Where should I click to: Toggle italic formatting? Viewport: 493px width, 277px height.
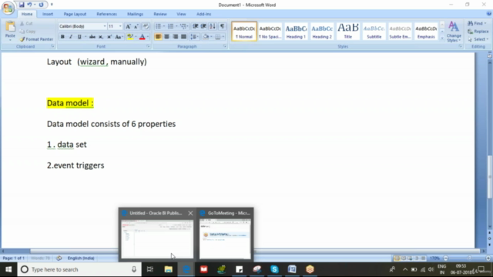pyautogui.click(x=71, y=37)
